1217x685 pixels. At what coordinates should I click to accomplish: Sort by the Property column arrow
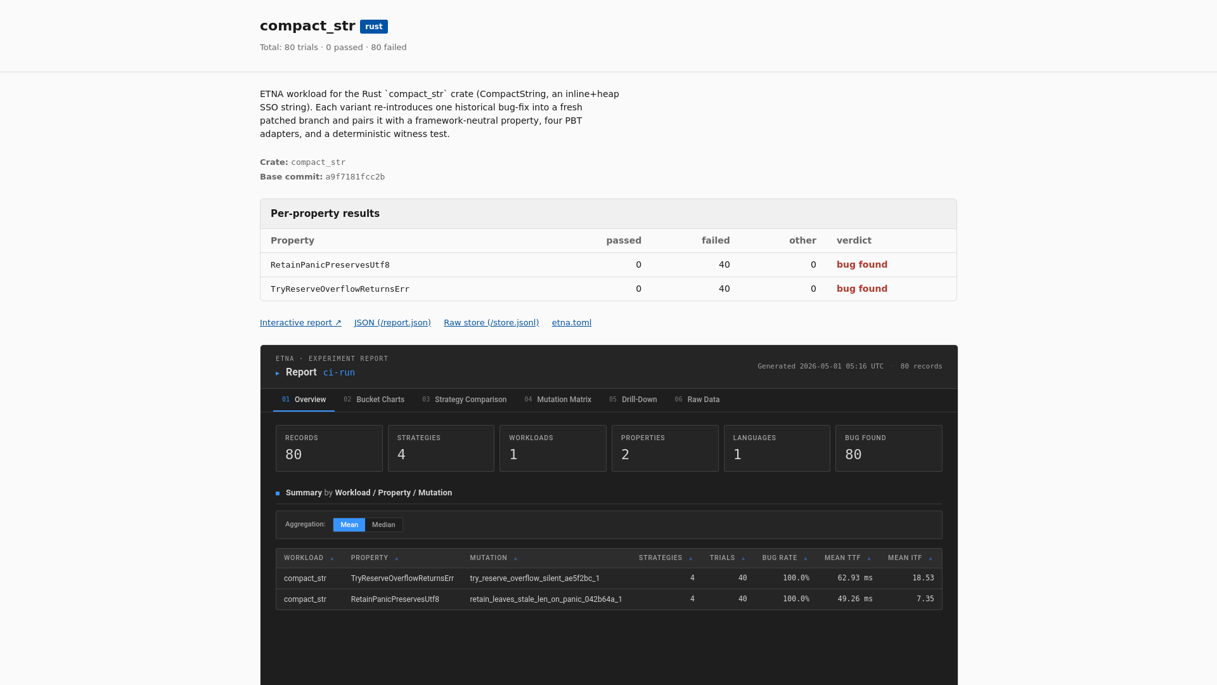click(x=396, y=559)
